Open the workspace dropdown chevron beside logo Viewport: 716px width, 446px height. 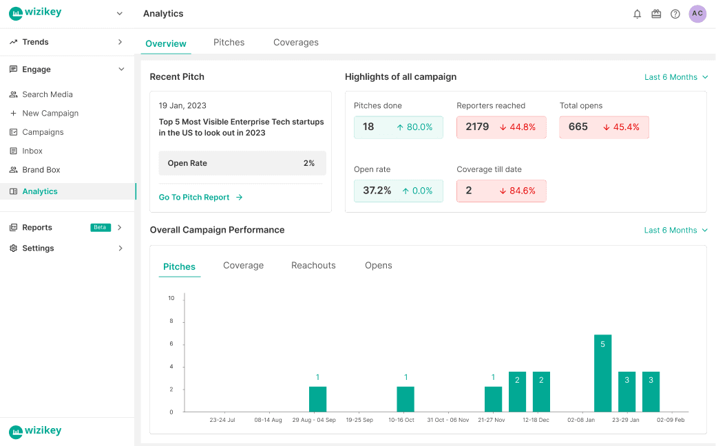click(x=120, y=14)
